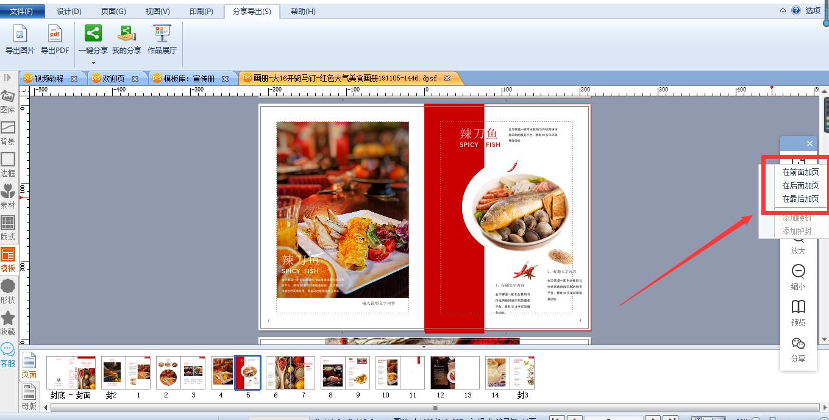The width and height of the screenshot is (829, 420).
Task: Select the 封2 and page 1 spread thumbnail
Action: [x=126, y=372]
